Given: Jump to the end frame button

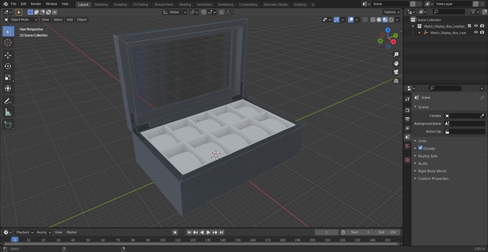Looking at the screenshot, I should click(x=221, y=232).
